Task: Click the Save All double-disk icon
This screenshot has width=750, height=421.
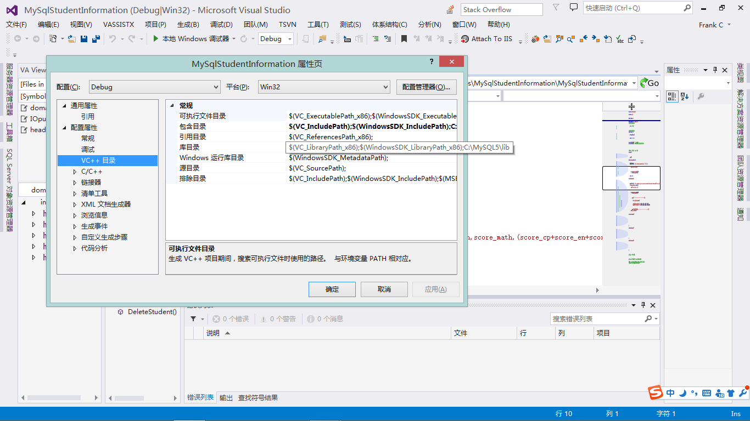Action: pos(96,39)
